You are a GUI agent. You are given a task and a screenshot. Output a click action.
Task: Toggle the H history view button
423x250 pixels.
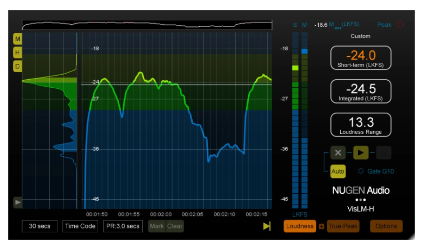tap(17, 53)
